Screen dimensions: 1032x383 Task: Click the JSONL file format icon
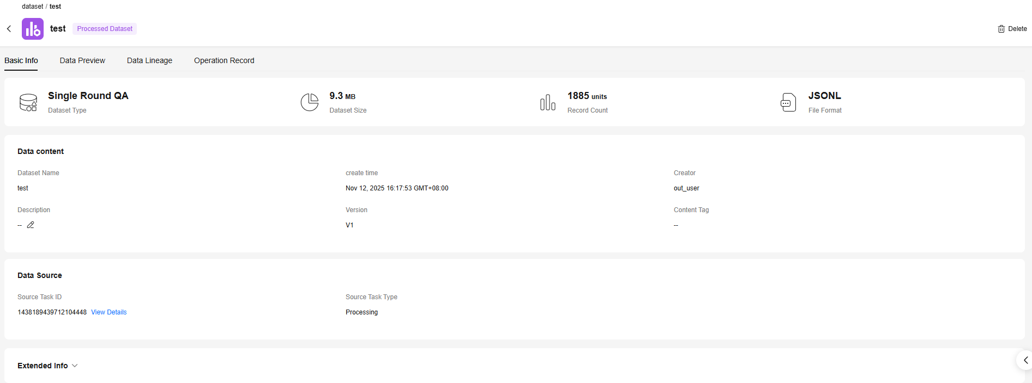pos(788,102)
